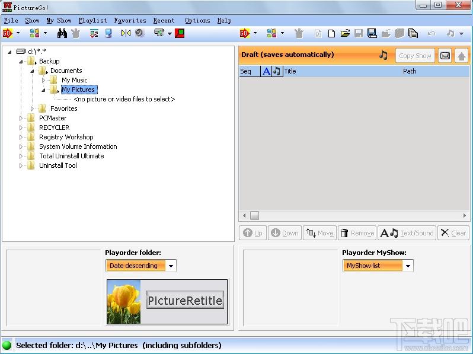
Task: Click the Remove button
Action: 357,233
